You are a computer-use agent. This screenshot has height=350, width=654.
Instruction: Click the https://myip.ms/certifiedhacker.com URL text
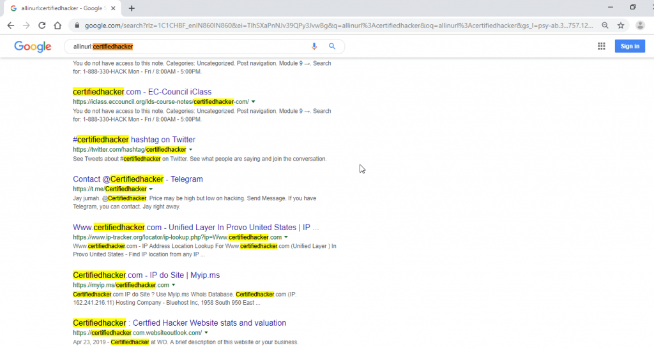(x=121, y=285)
